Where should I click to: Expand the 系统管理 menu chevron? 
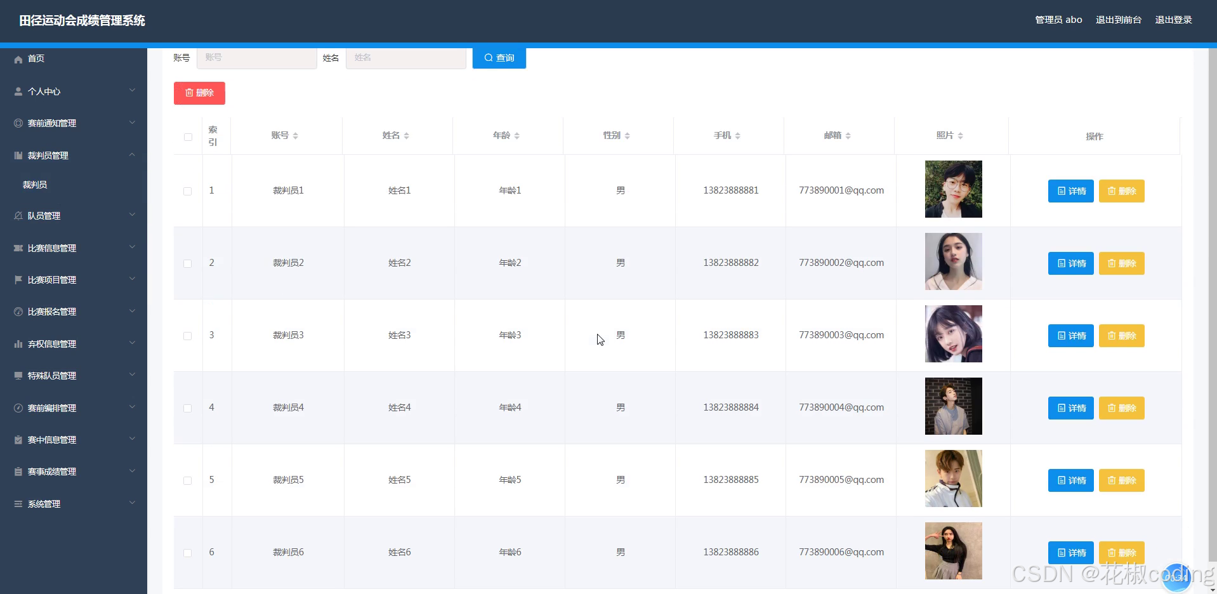[132, 503]
